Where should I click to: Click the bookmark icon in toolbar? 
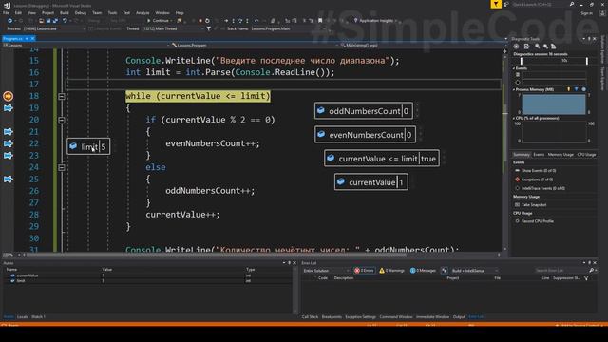[320, 21]
